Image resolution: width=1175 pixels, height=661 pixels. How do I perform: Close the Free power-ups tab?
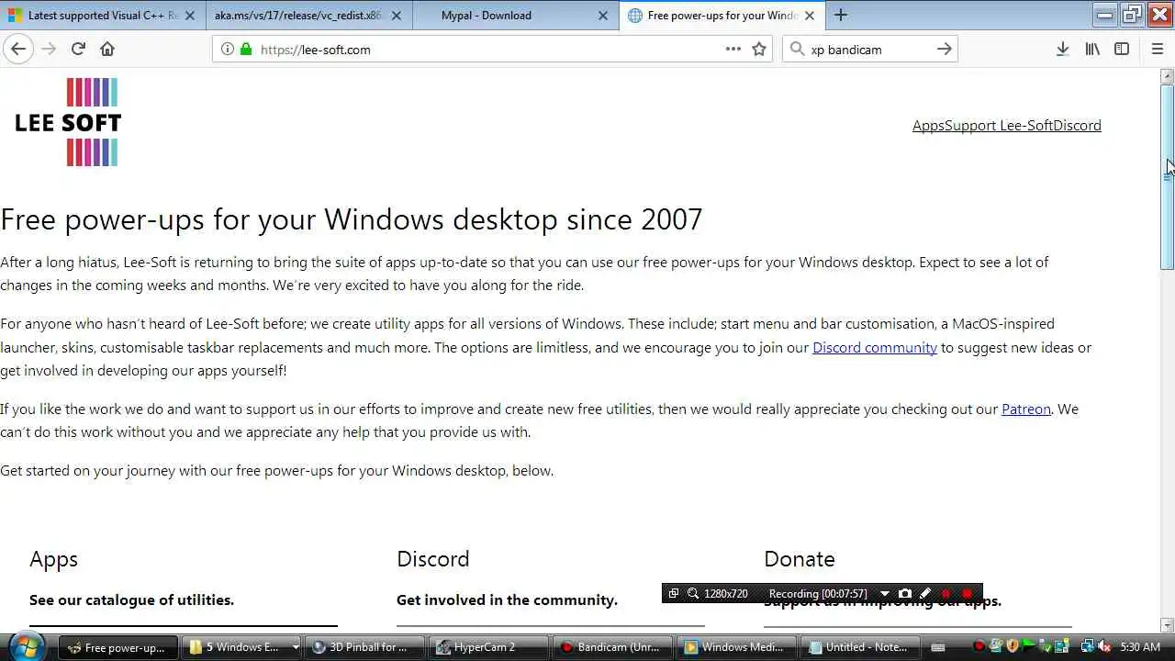[x=809, y=16]
